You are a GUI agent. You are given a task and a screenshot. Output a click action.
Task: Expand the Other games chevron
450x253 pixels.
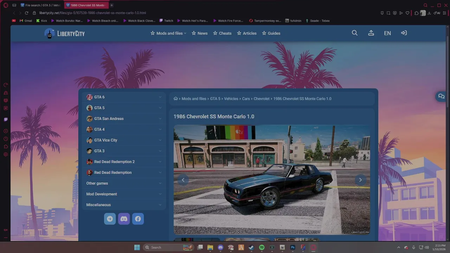(160, 183)
